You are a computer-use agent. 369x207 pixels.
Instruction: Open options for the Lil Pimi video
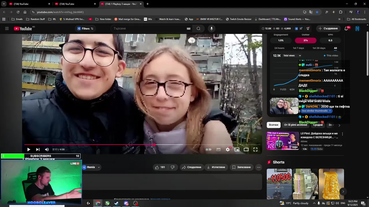342,134
